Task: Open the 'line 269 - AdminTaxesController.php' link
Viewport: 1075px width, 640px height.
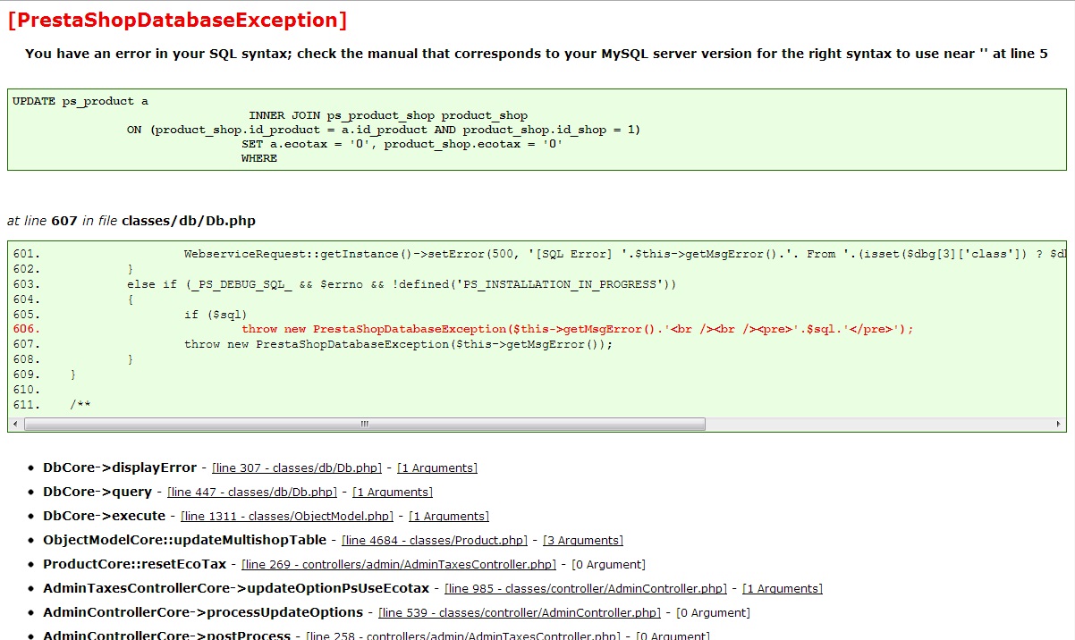Action: point(399,564)
